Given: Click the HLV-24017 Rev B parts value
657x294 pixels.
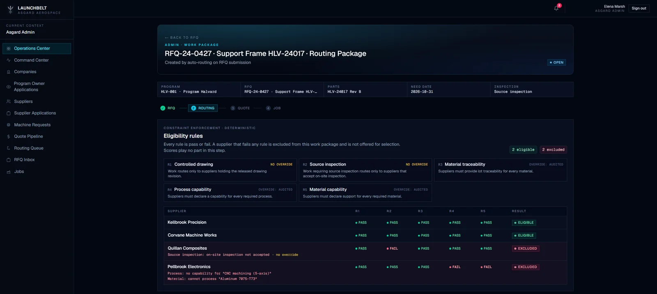Looking at the screenshot, I should point(344,92).
